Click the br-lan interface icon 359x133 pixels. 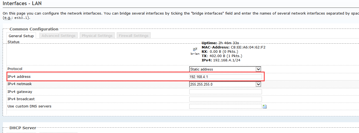click(x=195, y=49)
